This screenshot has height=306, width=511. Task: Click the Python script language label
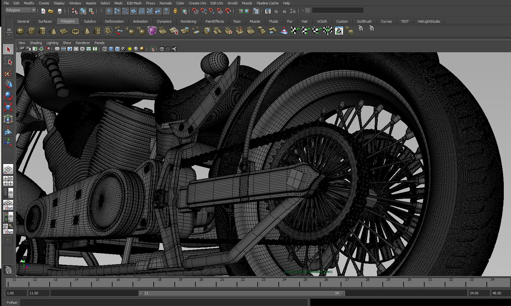(12, 303)
